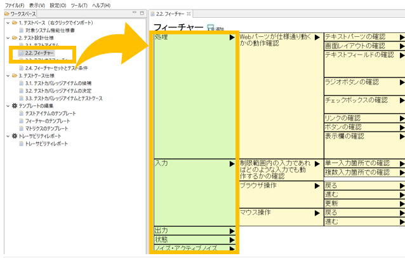This screenshot has height=258, width=405.
Task: Collapse the 3. テストケース仕様 folder
Action: 8,76
